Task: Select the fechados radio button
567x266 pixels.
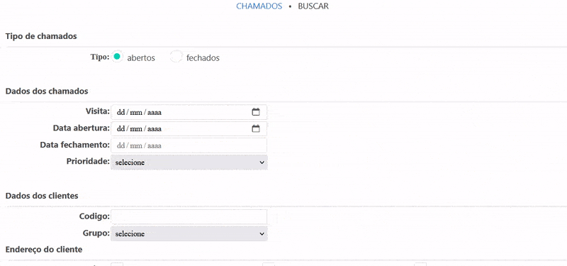Action: [176, 57]
